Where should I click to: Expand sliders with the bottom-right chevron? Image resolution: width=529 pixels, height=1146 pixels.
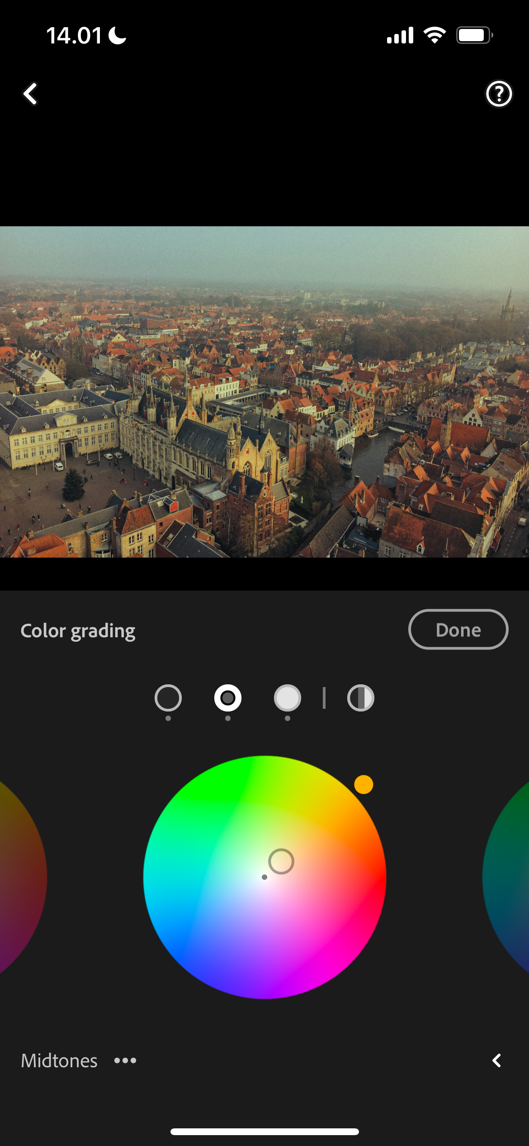[496, 1060]
